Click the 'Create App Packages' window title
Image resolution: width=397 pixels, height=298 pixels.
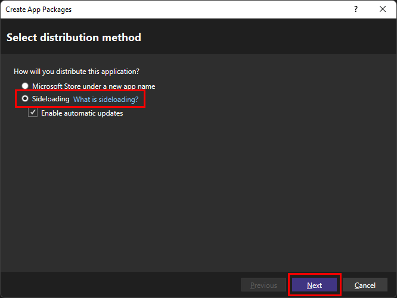(38, 10)
